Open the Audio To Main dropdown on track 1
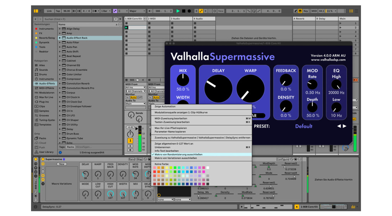 [136, 104]
